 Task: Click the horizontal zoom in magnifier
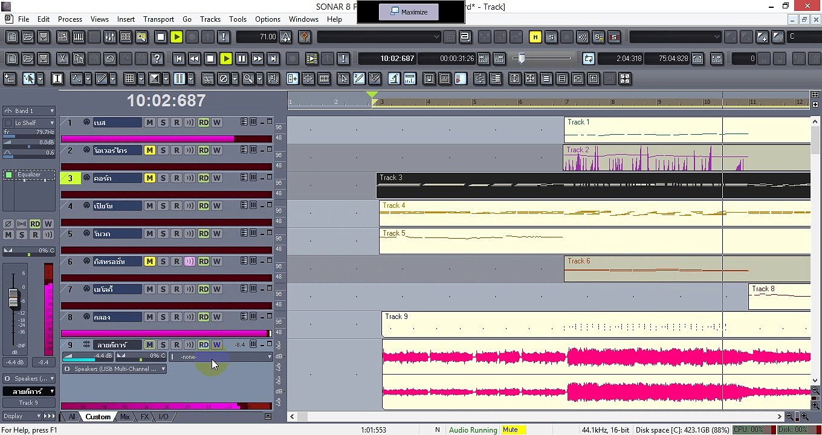[x=805, y=416]
